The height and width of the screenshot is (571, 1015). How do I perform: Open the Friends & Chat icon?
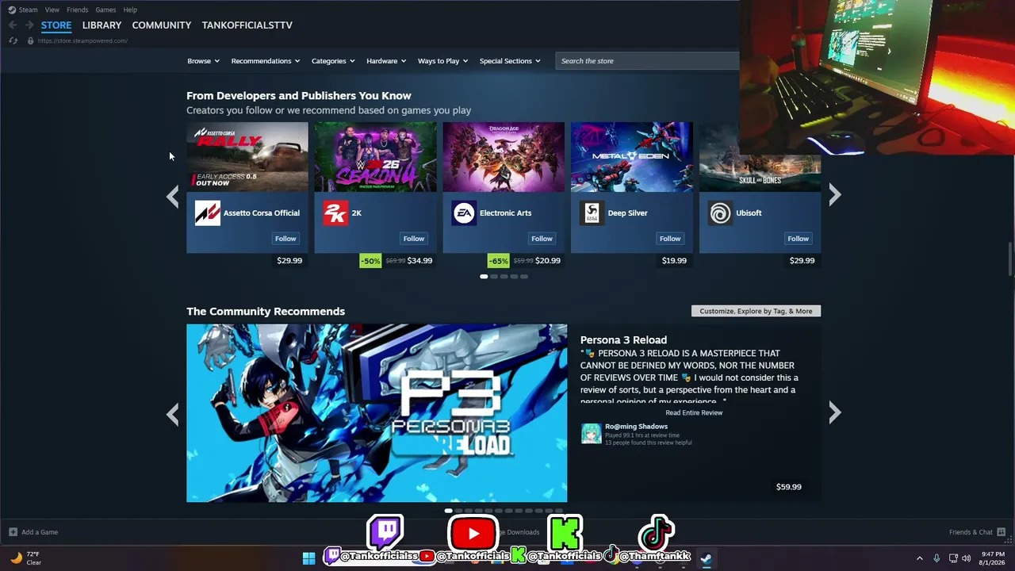point(1002,532)
